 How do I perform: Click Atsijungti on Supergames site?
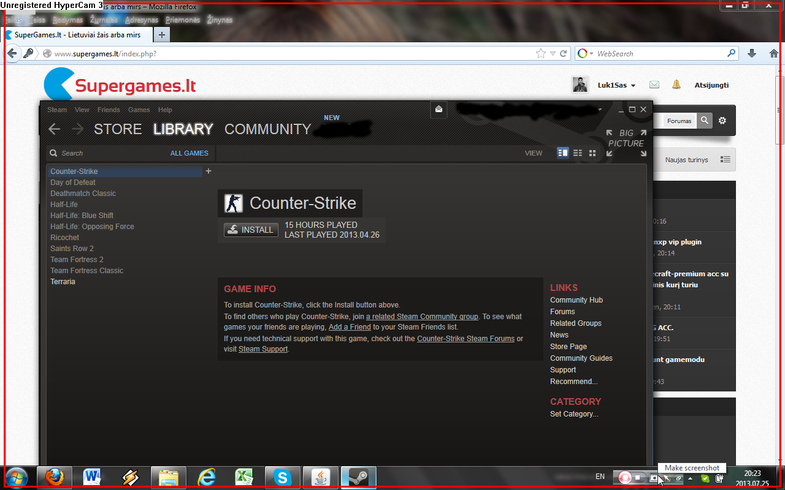(711, 85)
